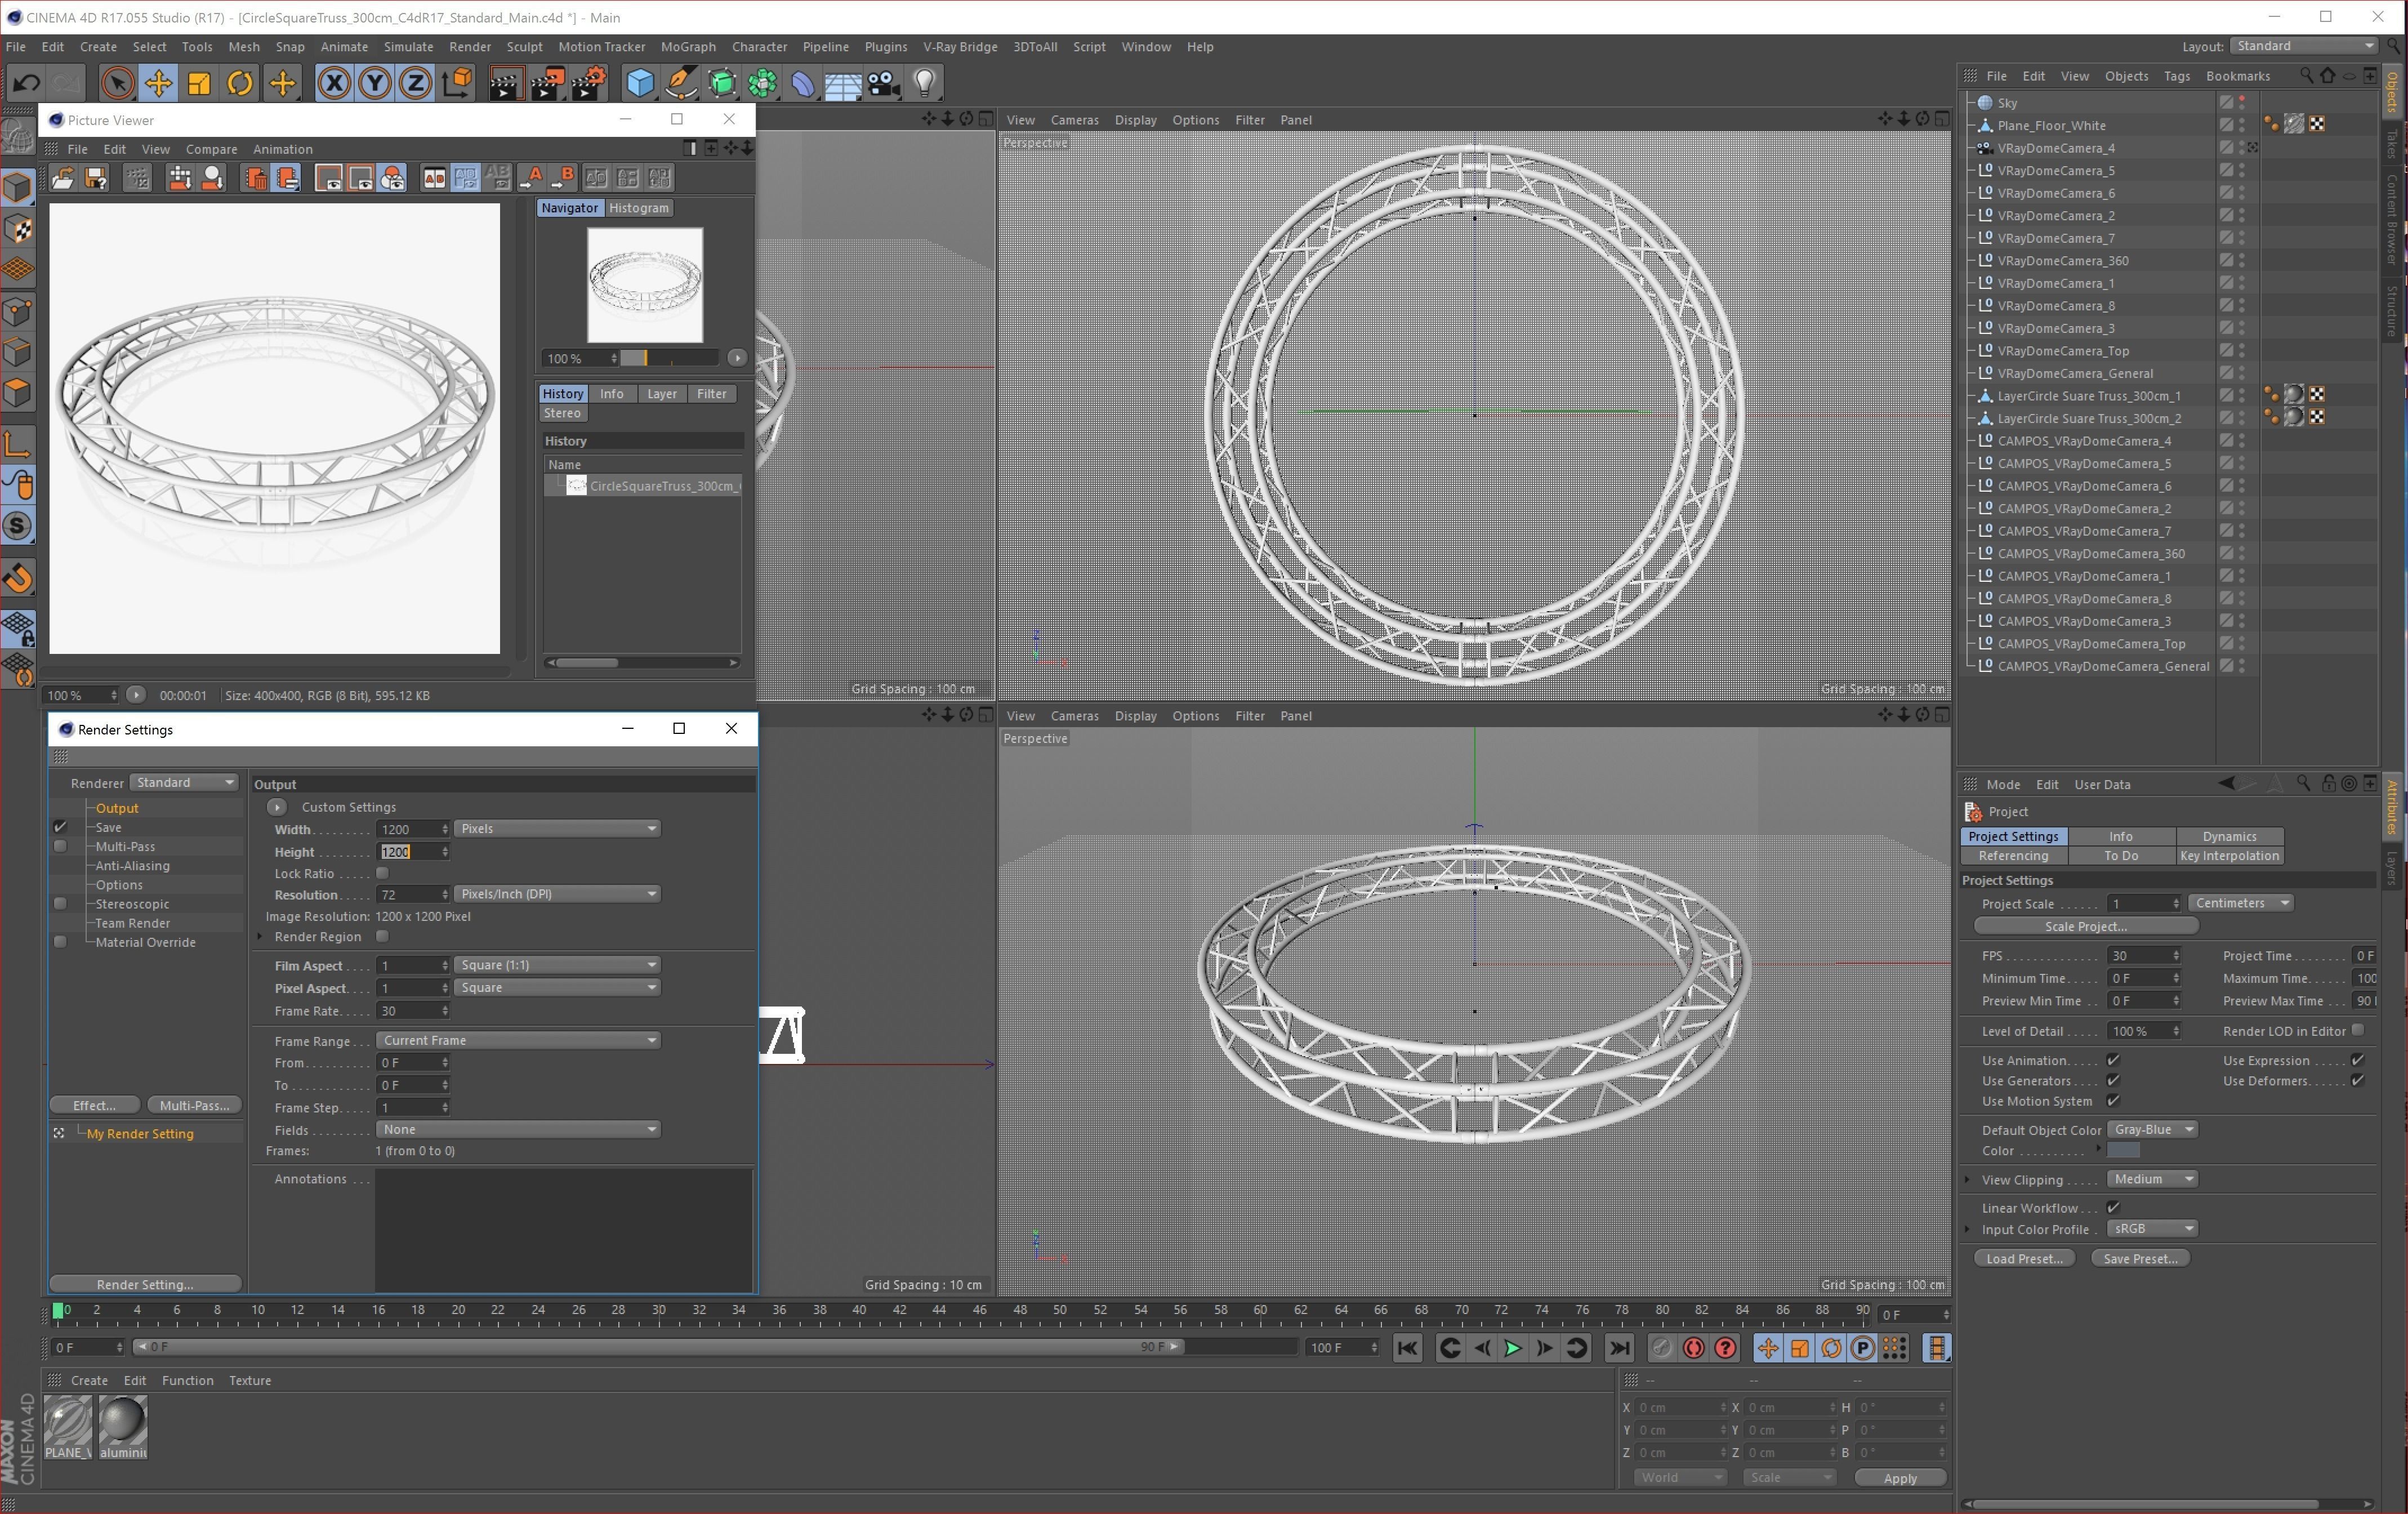
Task: Toggle Linear Workflow checkbox
Action: click(2113, 1208)
